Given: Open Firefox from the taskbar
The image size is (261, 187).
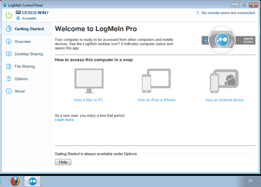Looking at the screenshot, I should click(x=15, y=181).
